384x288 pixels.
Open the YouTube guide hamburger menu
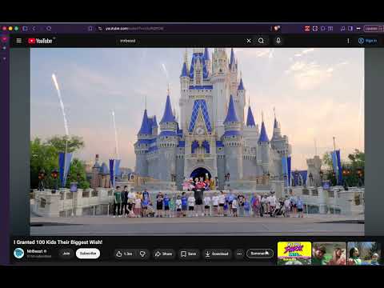18,41
